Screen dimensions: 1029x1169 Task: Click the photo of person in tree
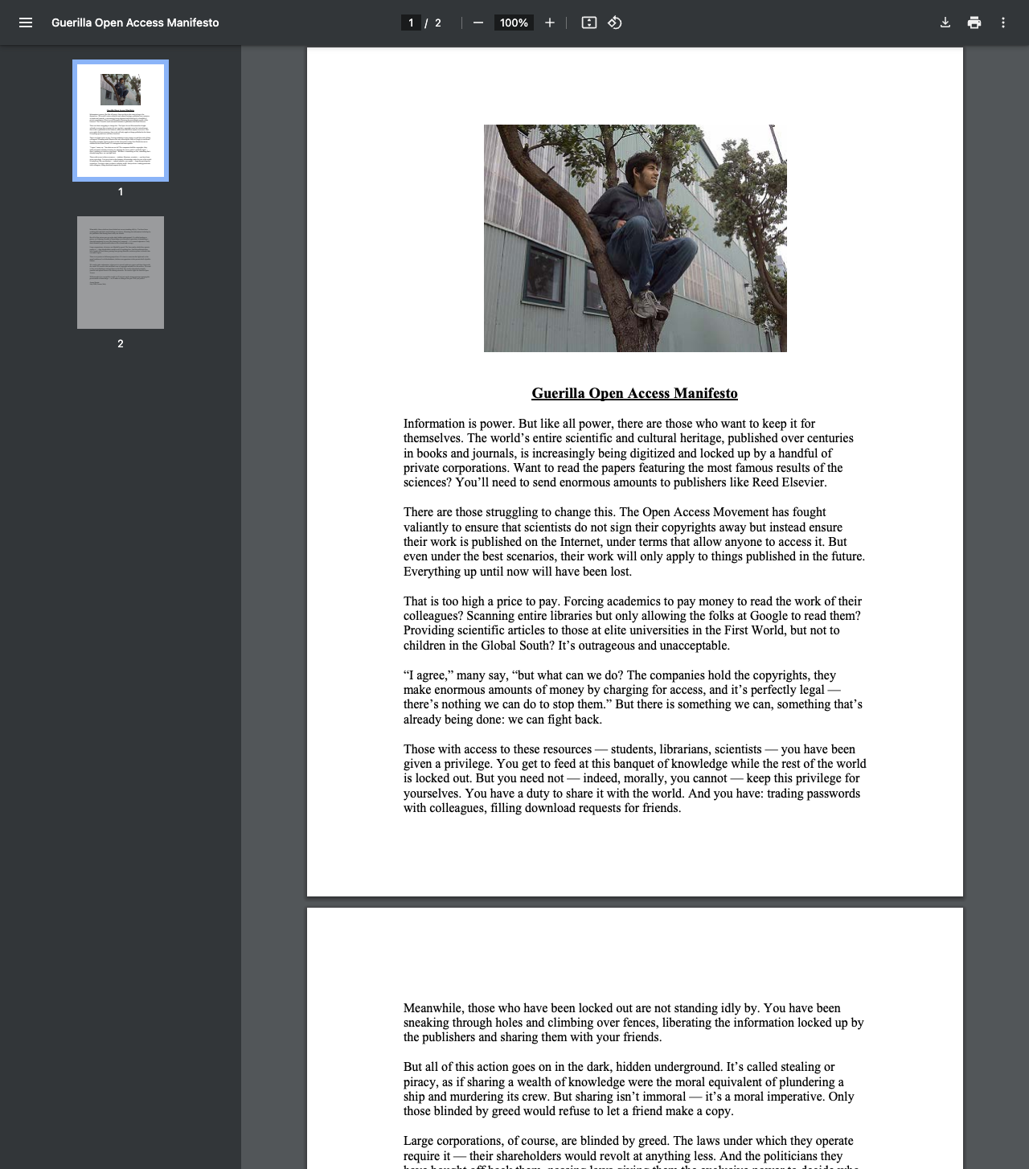[x=635, y=238]
